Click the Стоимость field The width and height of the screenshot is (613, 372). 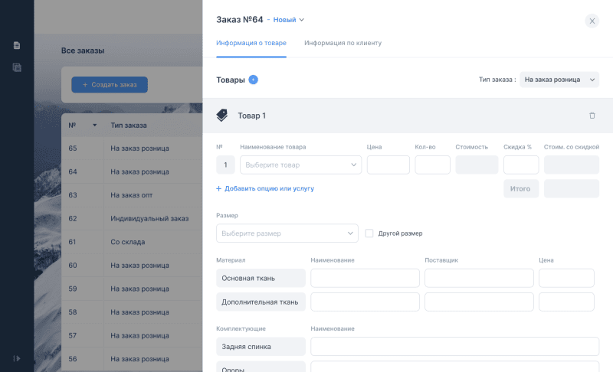[477, 165]
